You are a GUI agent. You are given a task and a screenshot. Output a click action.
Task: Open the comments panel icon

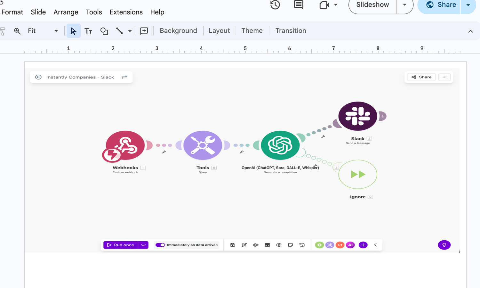pyautogui.click(x=298, y=5)
